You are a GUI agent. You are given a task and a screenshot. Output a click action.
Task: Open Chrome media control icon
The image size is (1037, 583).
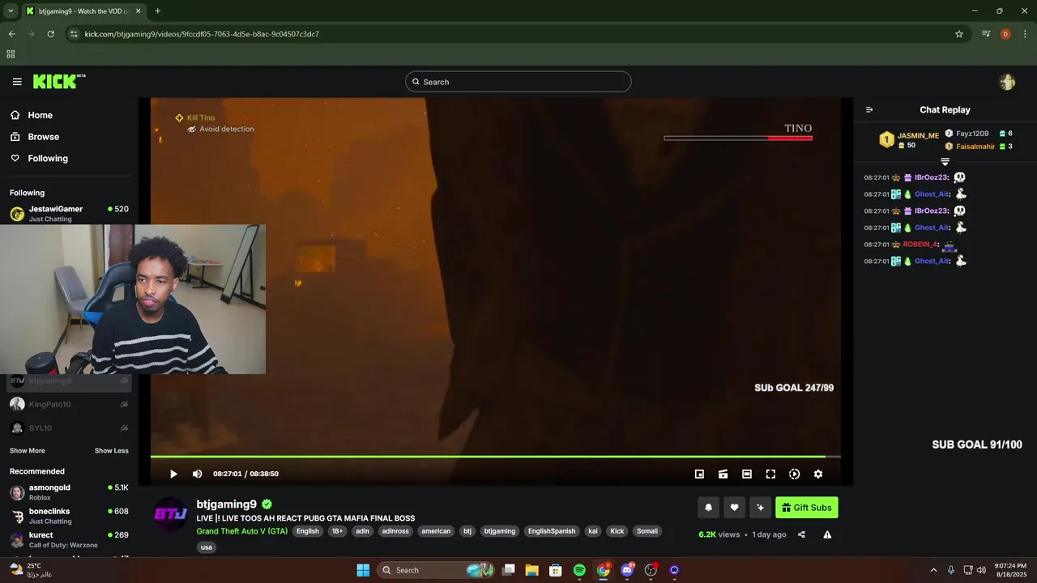pos(986,34)
